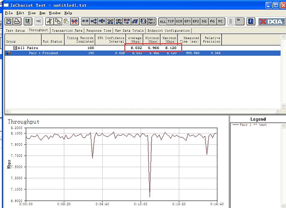Click the diamond-nodes crisscross pair icon

[x=110, y=21]
